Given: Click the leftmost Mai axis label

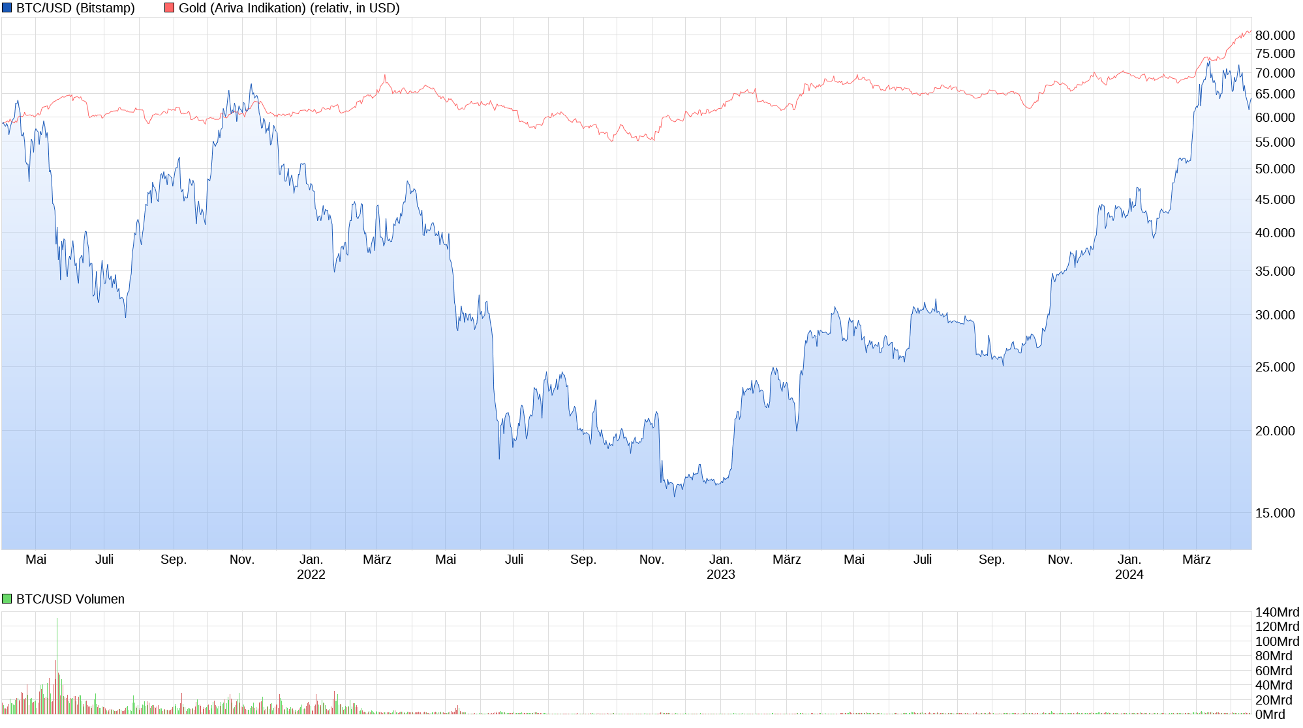Looking at the screenshot, I should click(x=36, y=559).
